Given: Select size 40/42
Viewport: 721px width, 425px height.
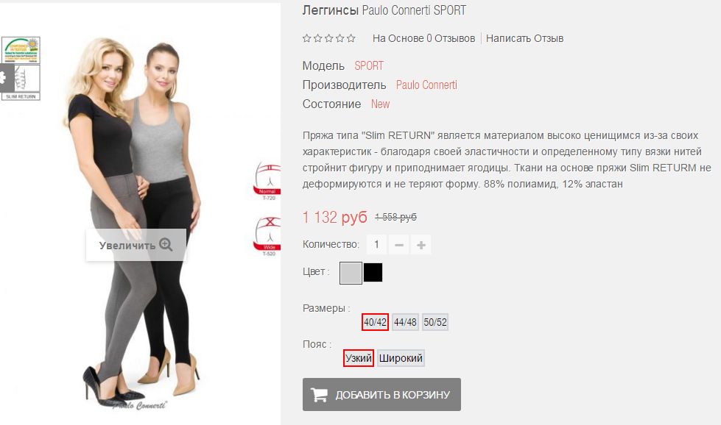Looking at the screenshot, I should pyautogui.click(x=375, y=322).
